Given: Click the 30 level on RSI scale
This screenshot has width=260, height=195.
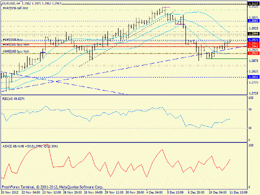Looking at the screenshot, I should pos(250,128).
